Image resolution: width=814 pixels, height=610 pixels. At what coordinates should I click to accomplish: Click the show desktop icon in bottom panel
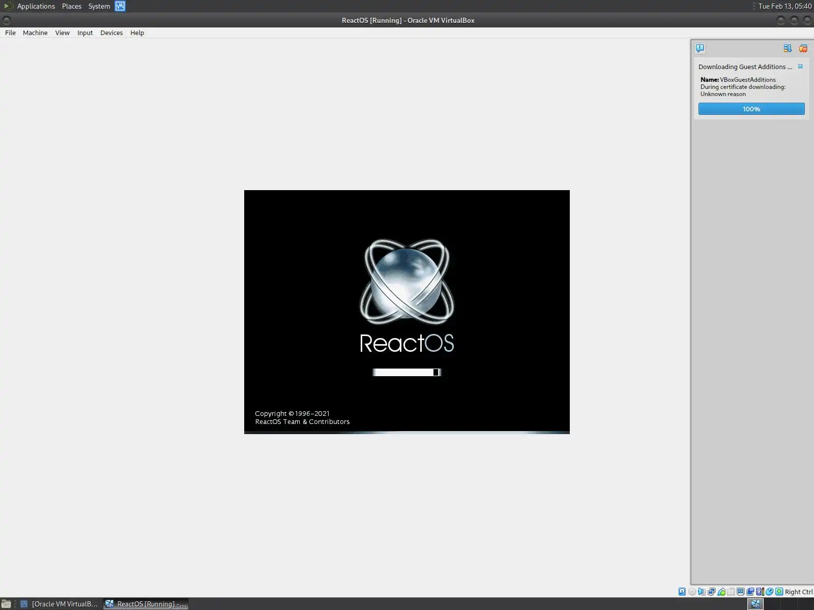tap(6, 604)
